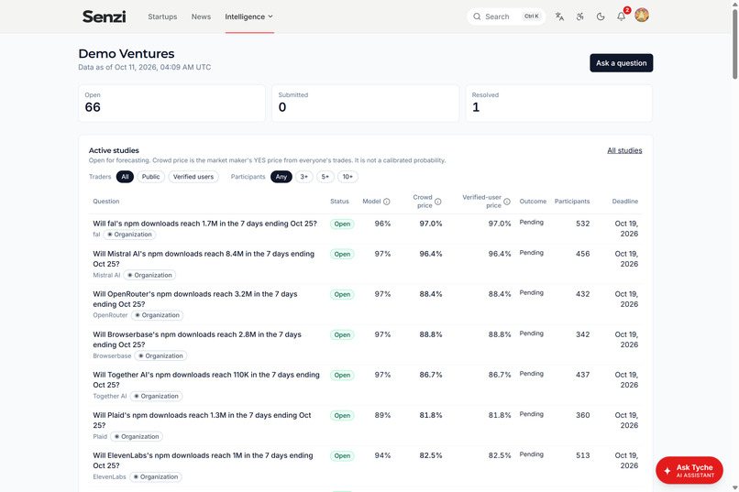Open the ElevenLabs npm downloads question
739x492 pixels.
click(x=203, y=461)
